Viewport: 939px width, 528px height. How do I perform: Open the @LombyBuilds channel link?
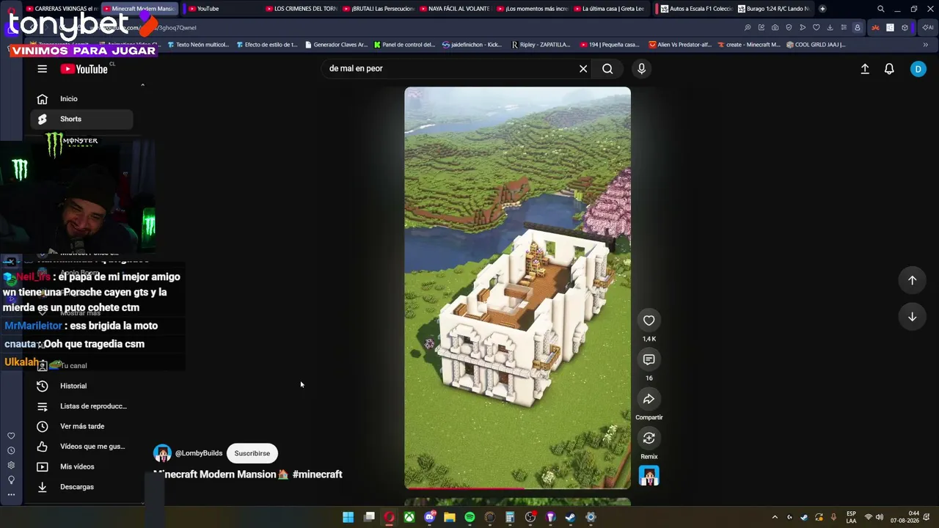pos(199,453)
